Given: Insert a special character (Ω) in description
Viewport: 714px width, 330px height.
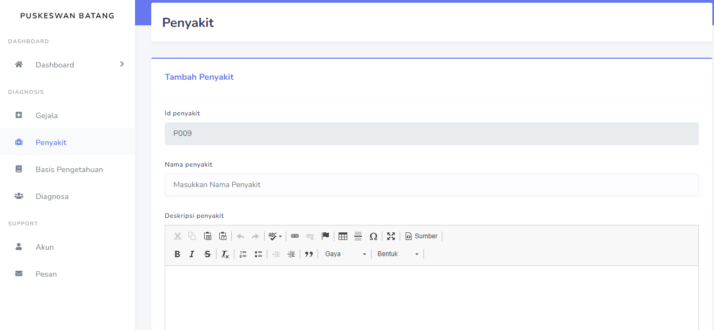Looking at the screenshot, I should tap(374, 236).
